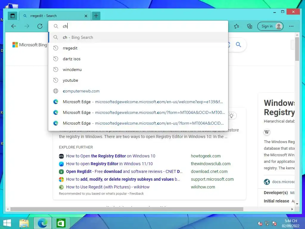Open computernewb.com suggestion
Image resolution: width=305 pixels, height=229 pixels.
pyautogui.click(x=138, y=91)
